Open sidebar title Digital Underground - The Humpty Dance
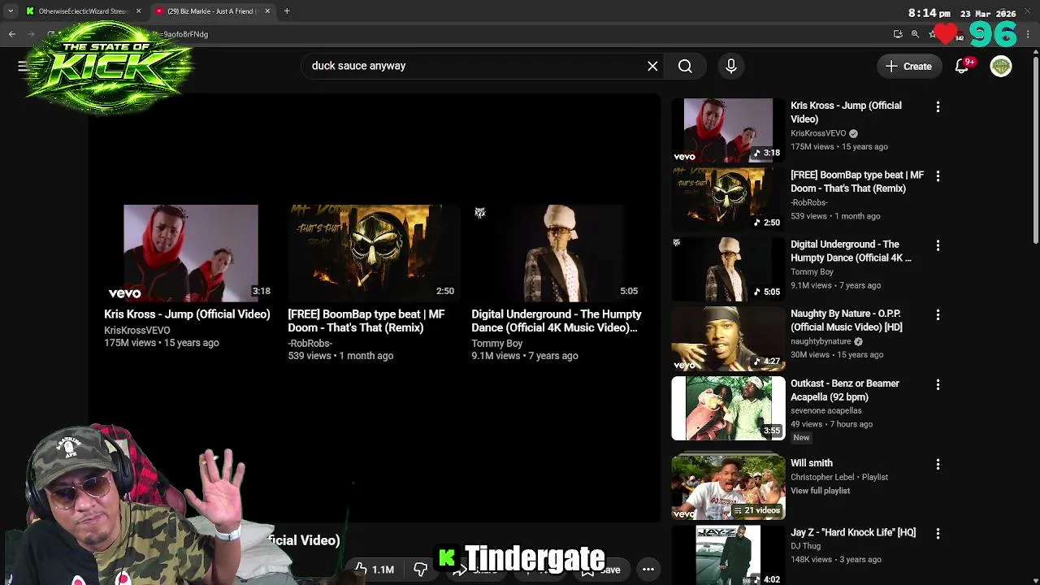This screenshot has width=1040, height=585. click(x=851, y=251)
